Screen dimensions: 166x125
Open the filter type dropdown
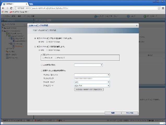[x=92, y=82]
